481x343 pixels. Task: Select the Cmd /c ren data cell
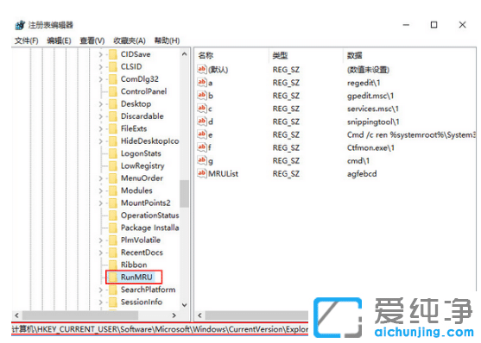411,134
